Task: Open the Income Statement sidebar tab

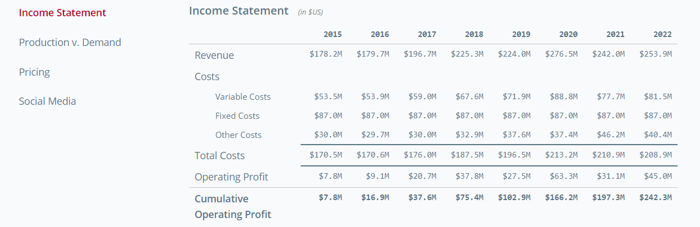Action: click(x=62, y=13)
